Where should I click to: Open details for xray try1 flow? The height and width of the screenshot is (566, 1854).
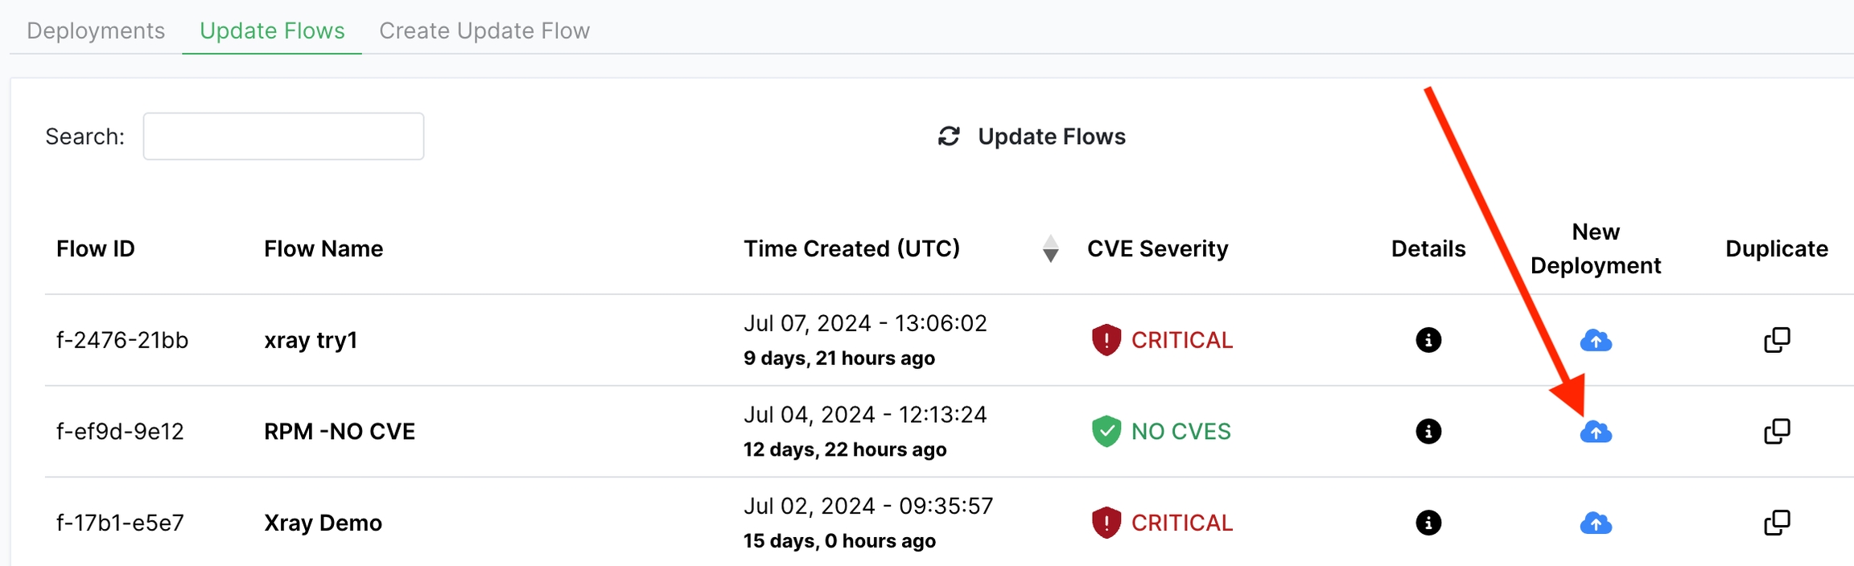[1428, 340]
